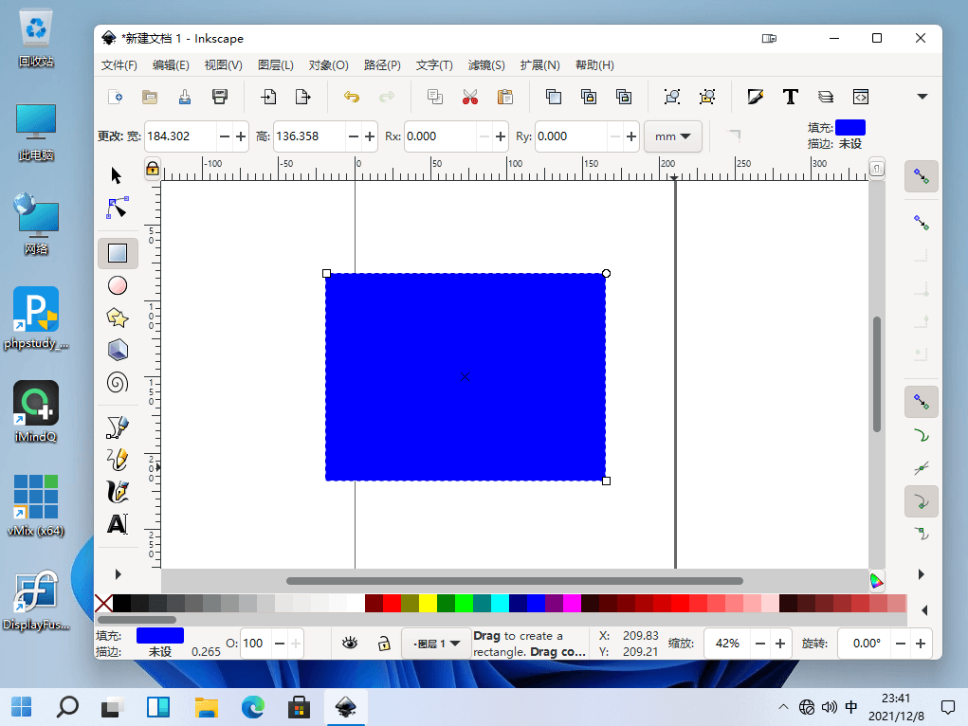Open Text and Font dialog
Image resolution: width=968 pixels, height=726 pixels.
tap(790, 97)
